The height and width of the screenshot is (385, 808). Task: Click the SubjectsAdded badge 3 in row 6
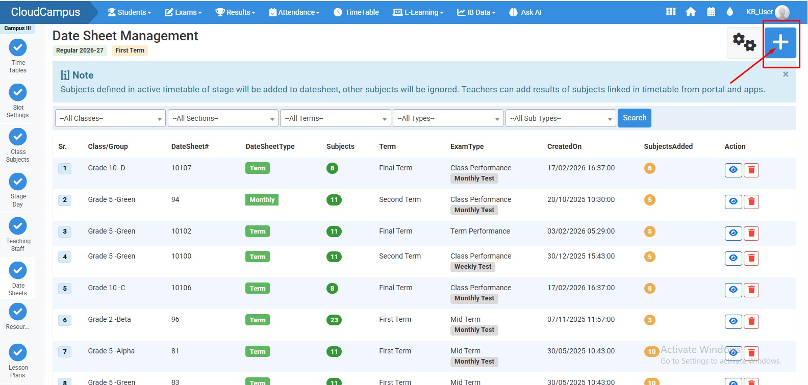point(649,320)
